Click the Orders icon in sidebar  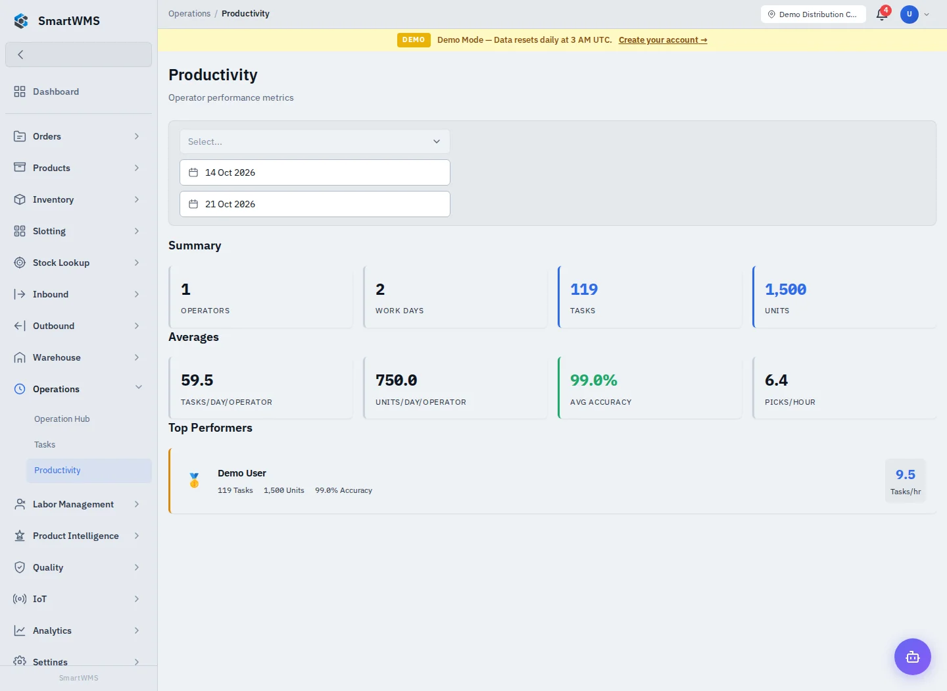pos(20,136)
